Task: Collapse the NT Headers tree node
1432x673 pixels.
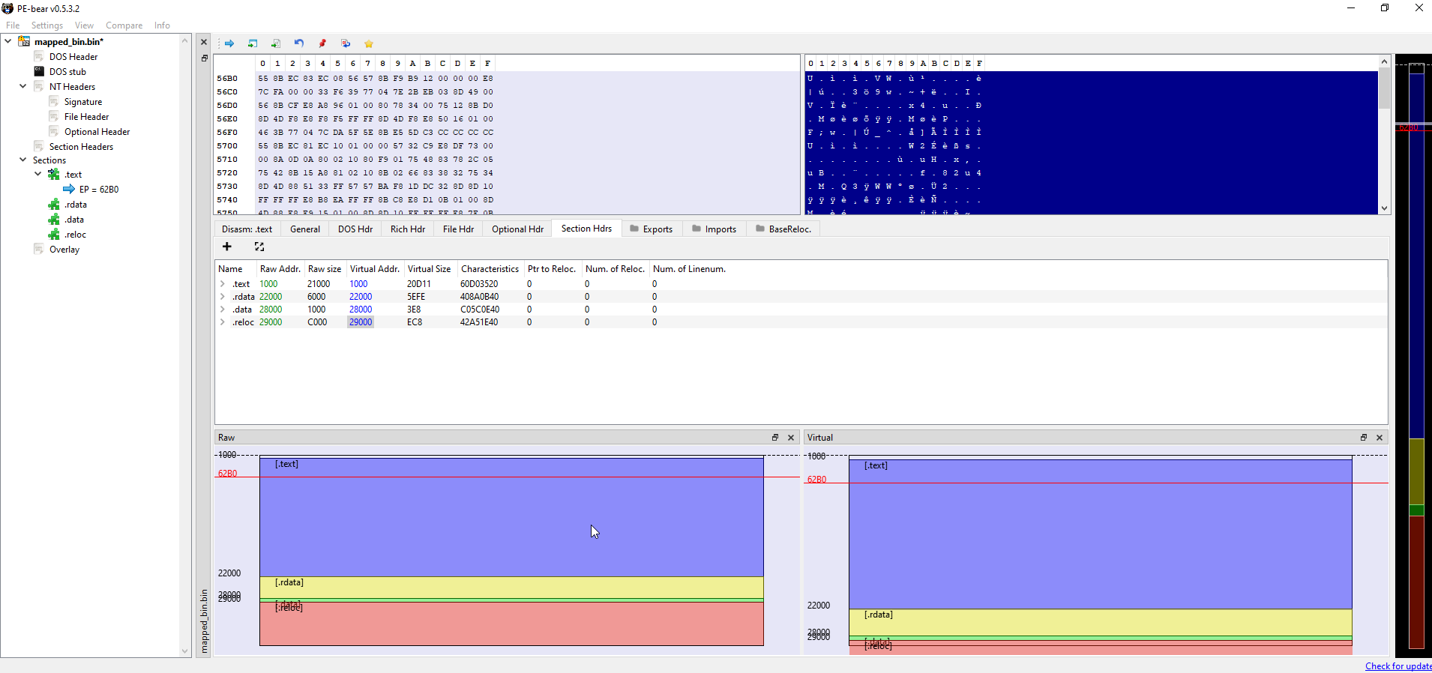Action: pos(23,85)
